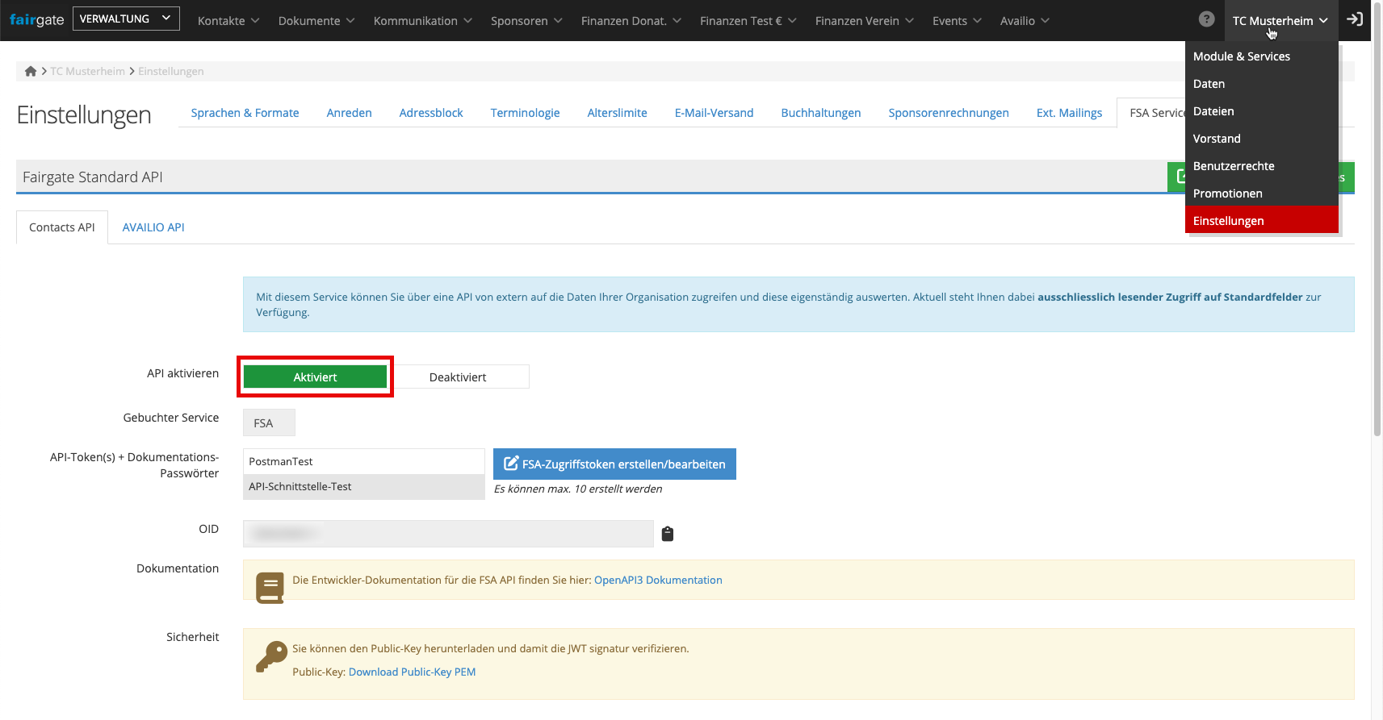
Task: Click the key icon under Sicherheit
Action: [271, 657]
